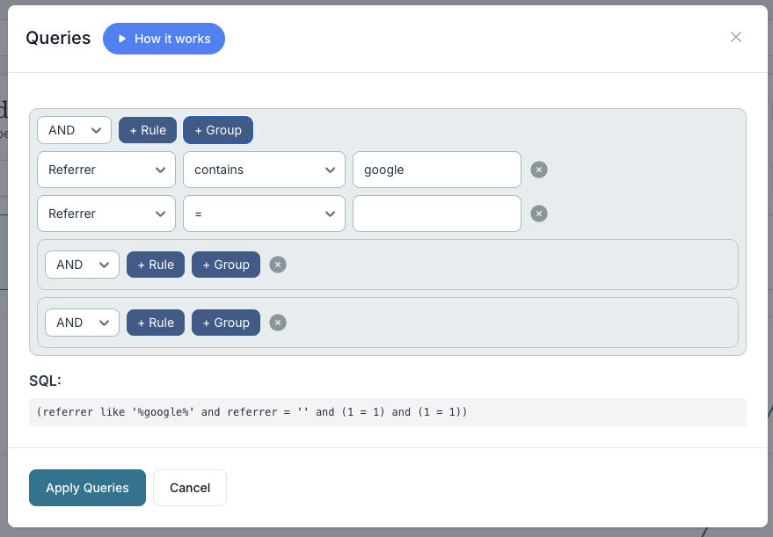Delete the empty Referrer equals rule

[539, 214]
